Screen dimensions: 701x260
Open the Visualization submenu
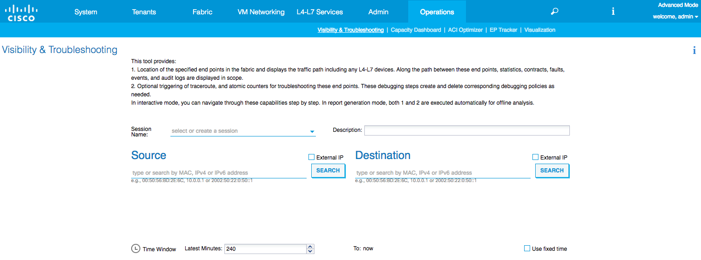pyautogui.click(x=540, y=30)
